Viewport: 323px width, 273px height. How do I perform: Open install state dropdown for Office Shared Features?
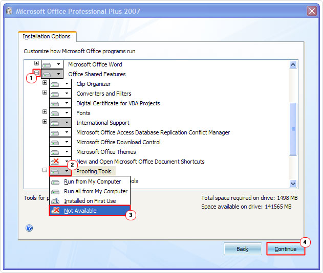[52, 74]
